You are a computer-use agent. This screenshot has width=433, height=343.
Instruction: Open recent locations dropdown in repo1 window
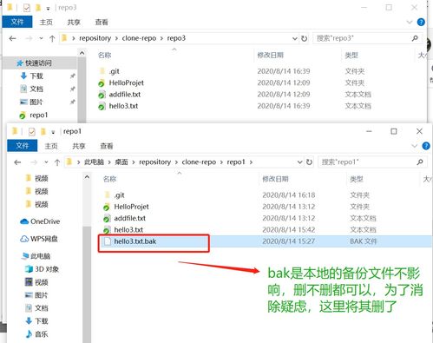[x=46, y=162]
